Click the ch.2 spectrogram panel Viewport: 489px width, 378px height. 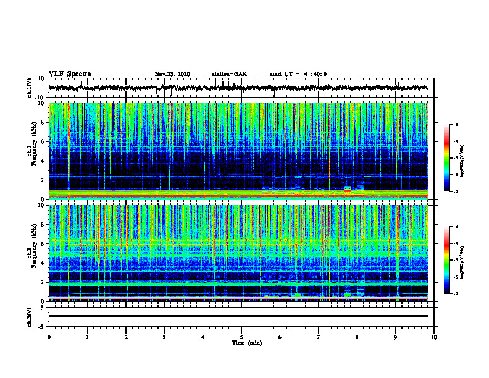click(238, 253)
